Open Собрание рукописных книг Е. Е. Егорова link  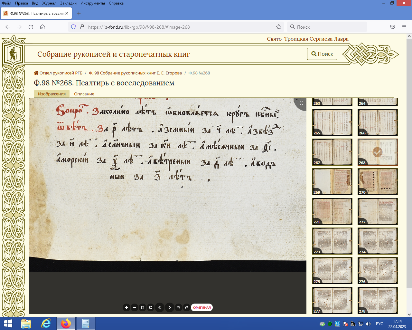pos(135,73)
